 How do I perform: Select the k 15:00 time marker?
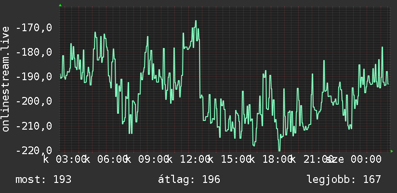coord(230,159)
